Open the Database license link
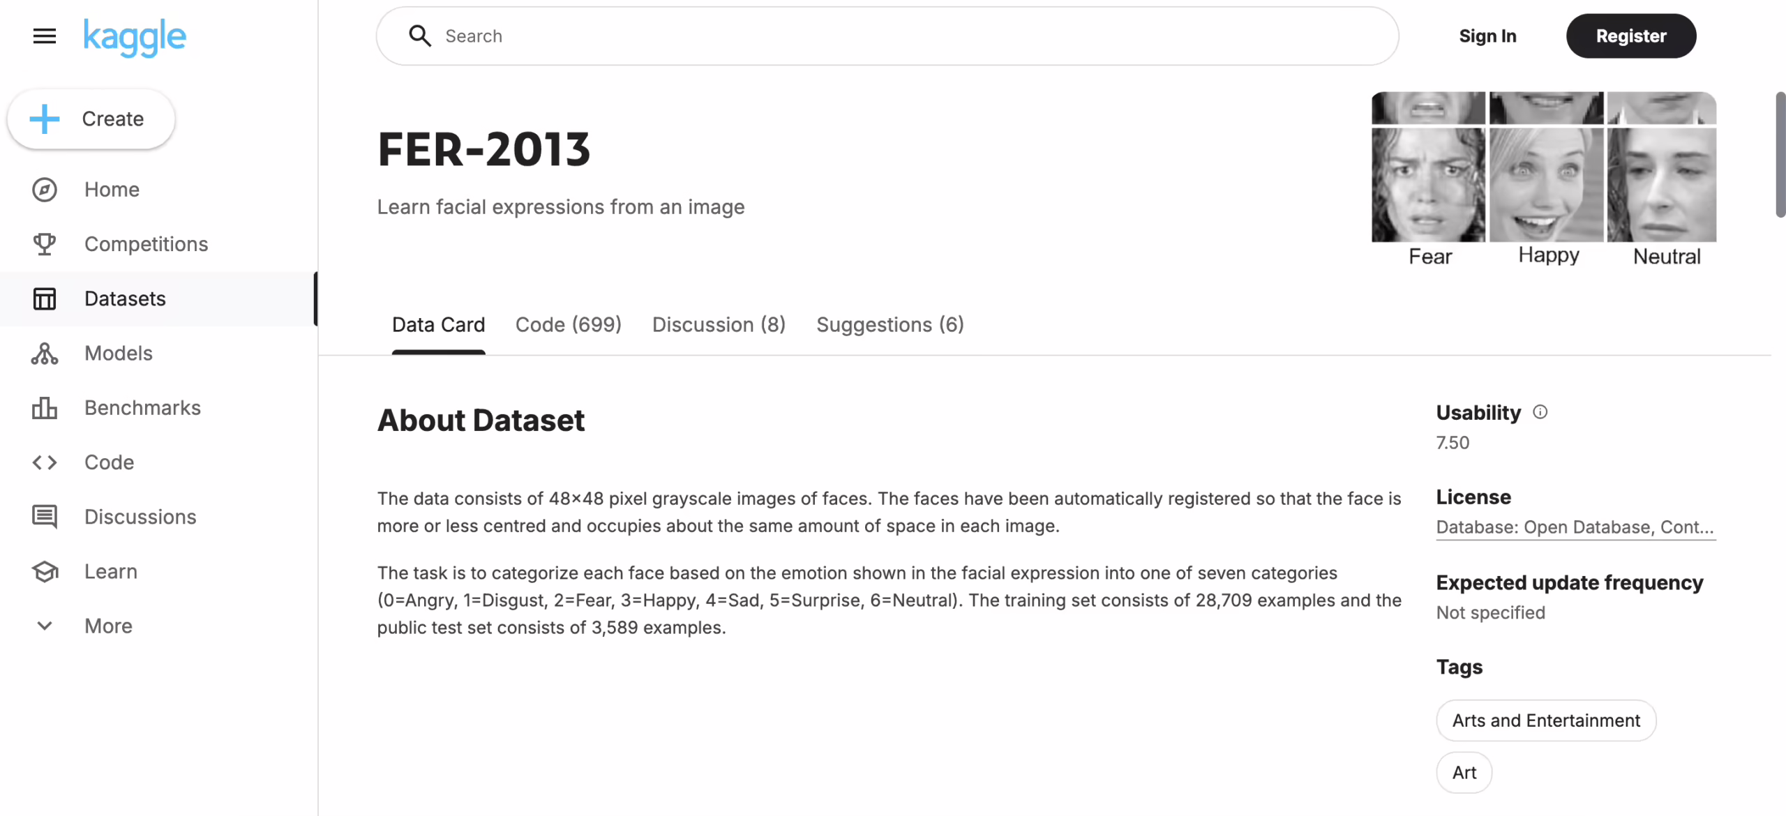Screen dimensions: 1786x816 coord(1575,527)
